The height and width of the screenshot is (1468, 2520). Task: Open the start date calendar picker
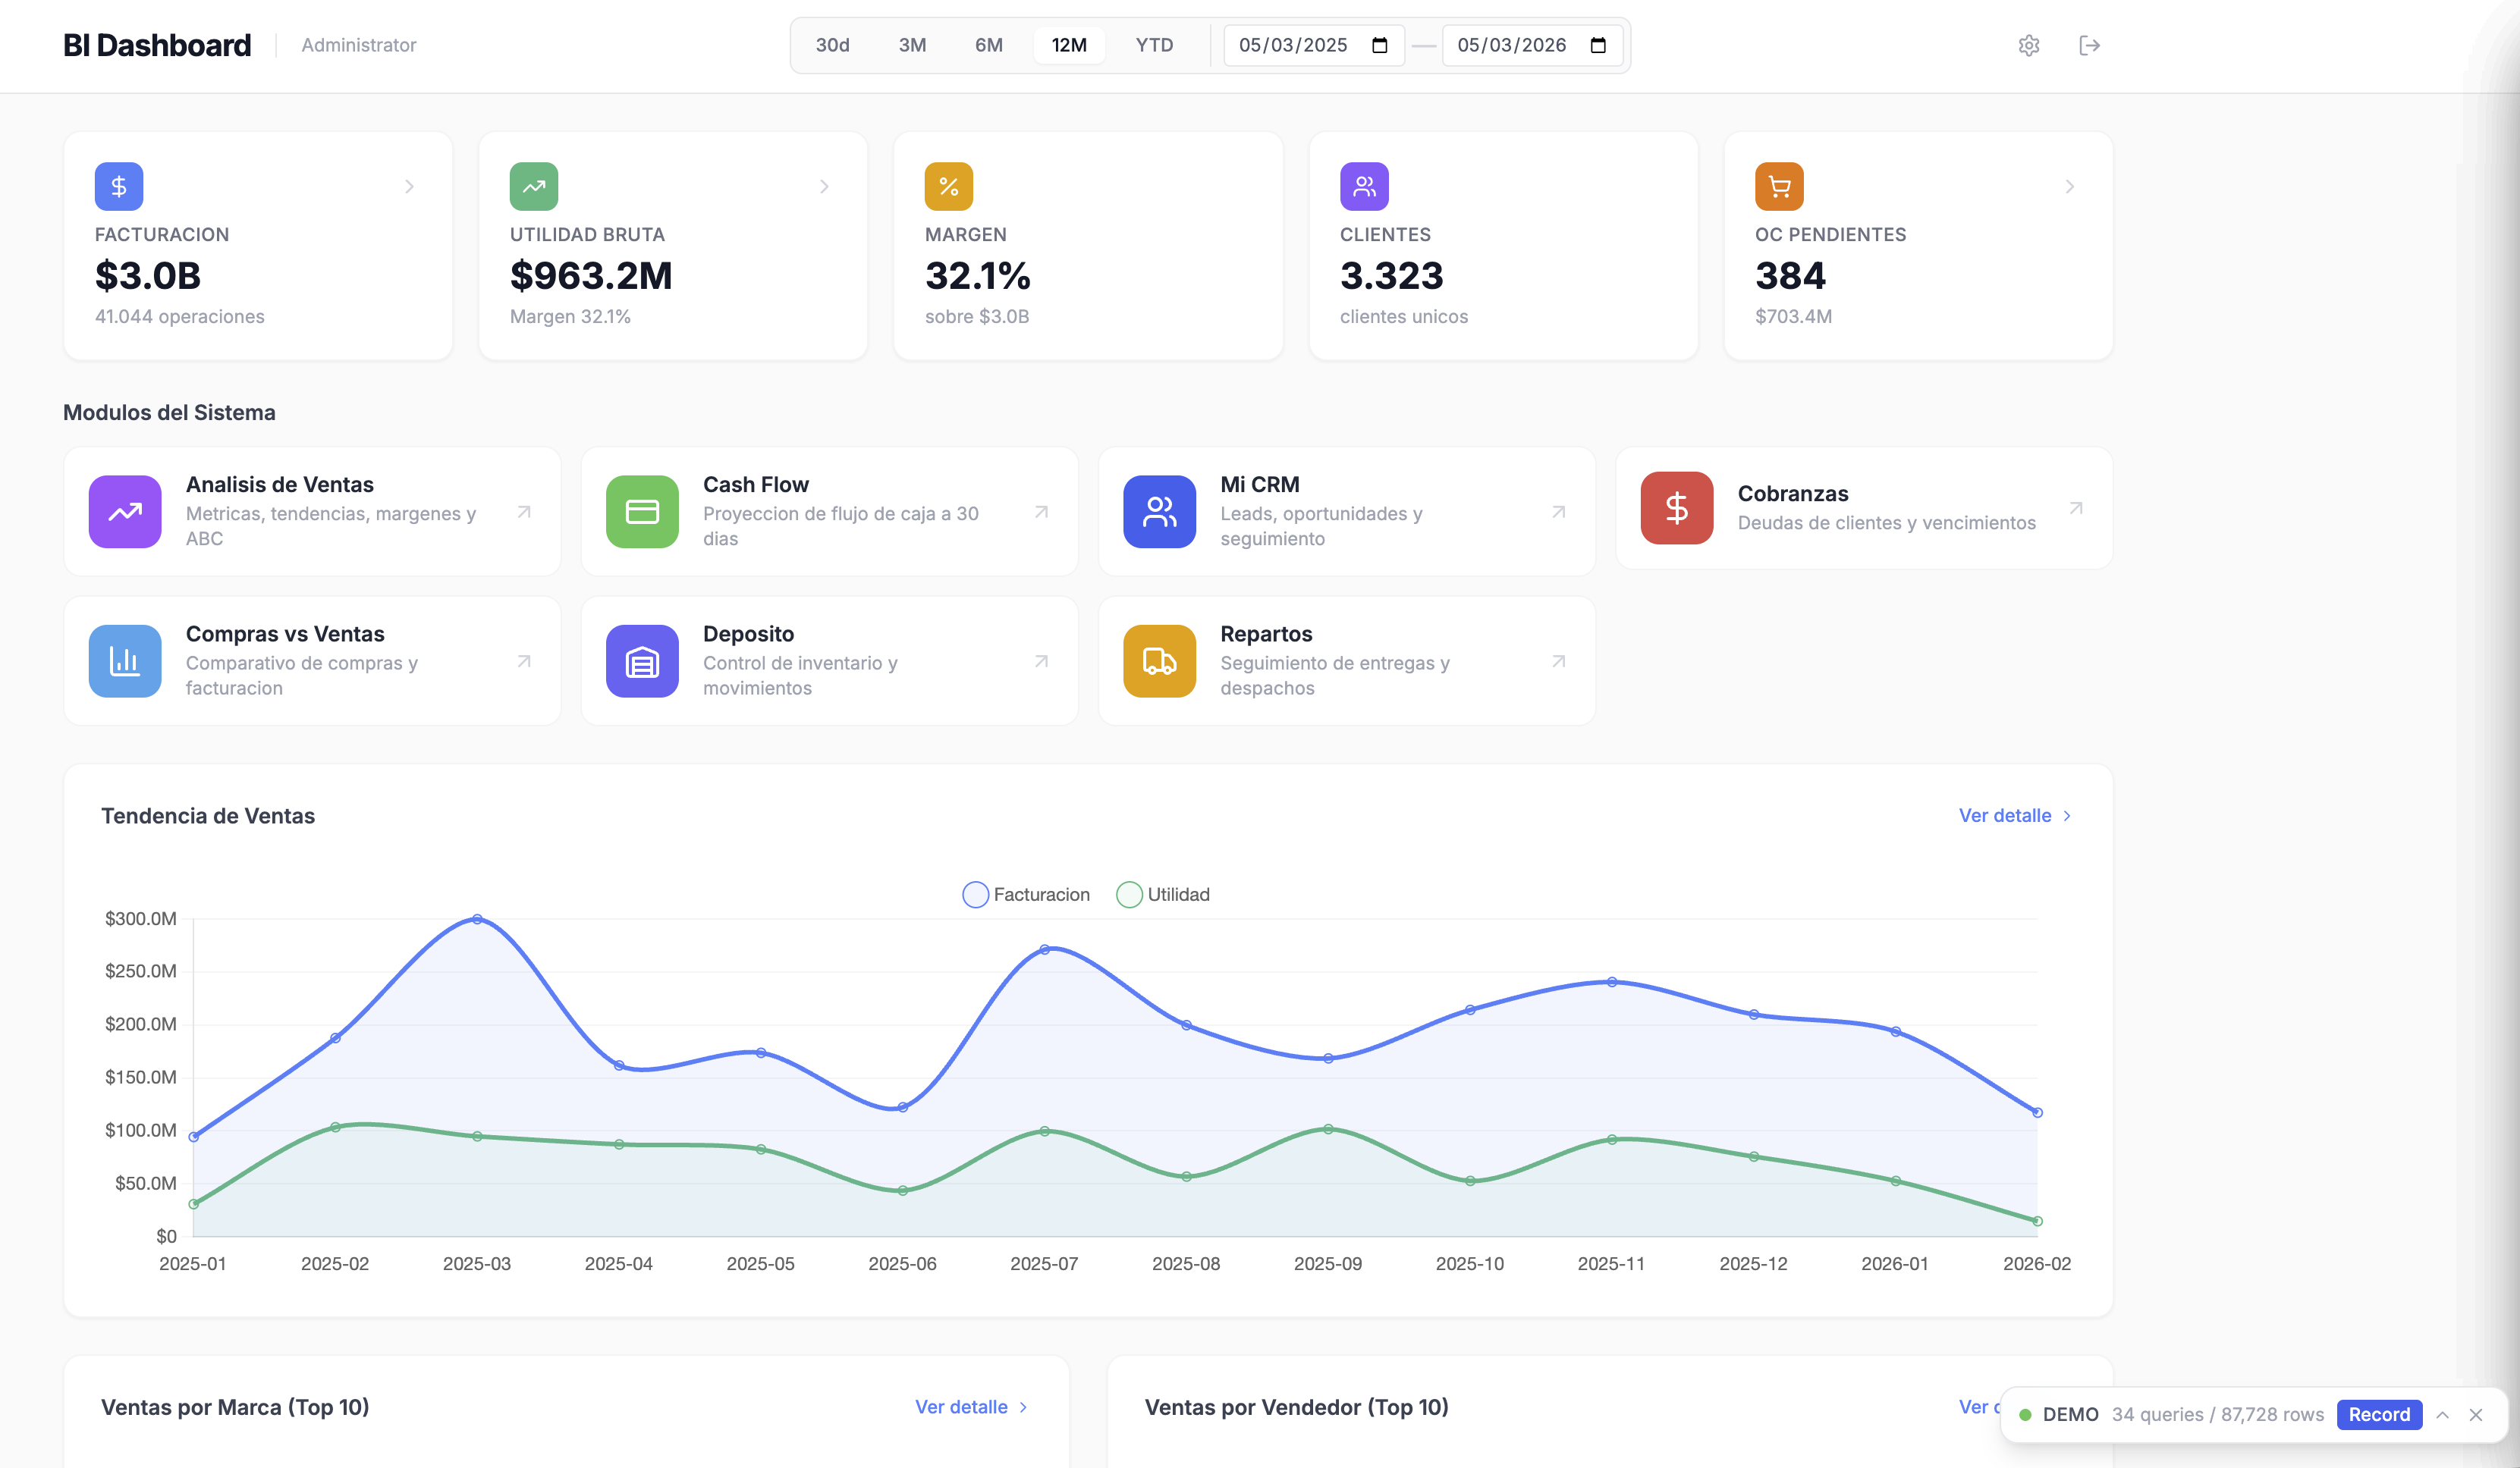click(1380, 45)
